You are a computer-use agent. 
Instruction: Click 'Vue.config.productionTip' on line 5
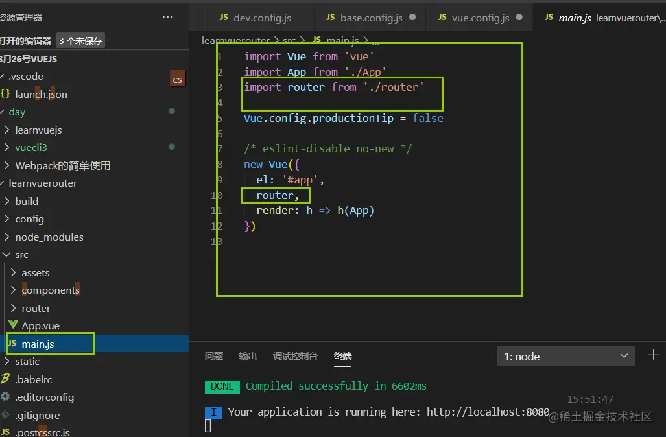[x=318, y=118]
